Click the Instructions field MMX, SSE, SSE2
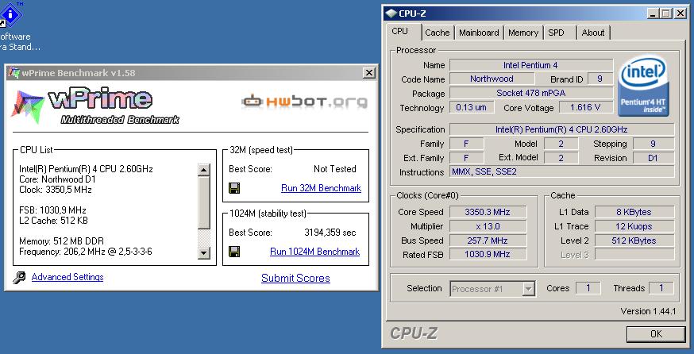Viewport: 694px width, 354px height. 562,171
